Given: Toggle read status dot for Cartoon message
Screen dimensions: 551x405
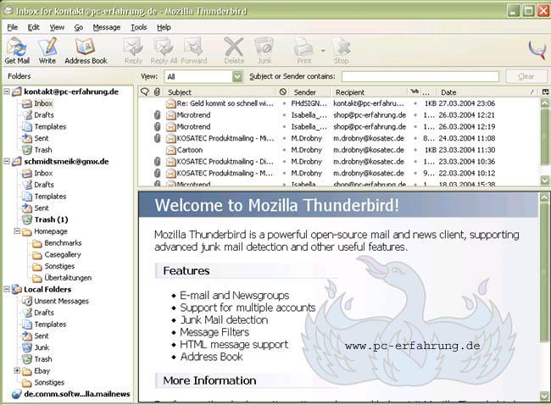Looking at the screenshot, I should pyautogui.click(x=415, y=150).
